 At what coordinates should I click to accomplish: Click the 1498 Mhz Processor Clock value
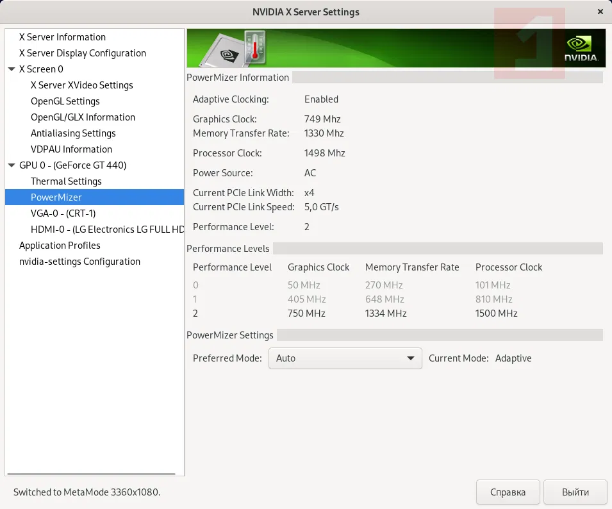coord(325,153)
